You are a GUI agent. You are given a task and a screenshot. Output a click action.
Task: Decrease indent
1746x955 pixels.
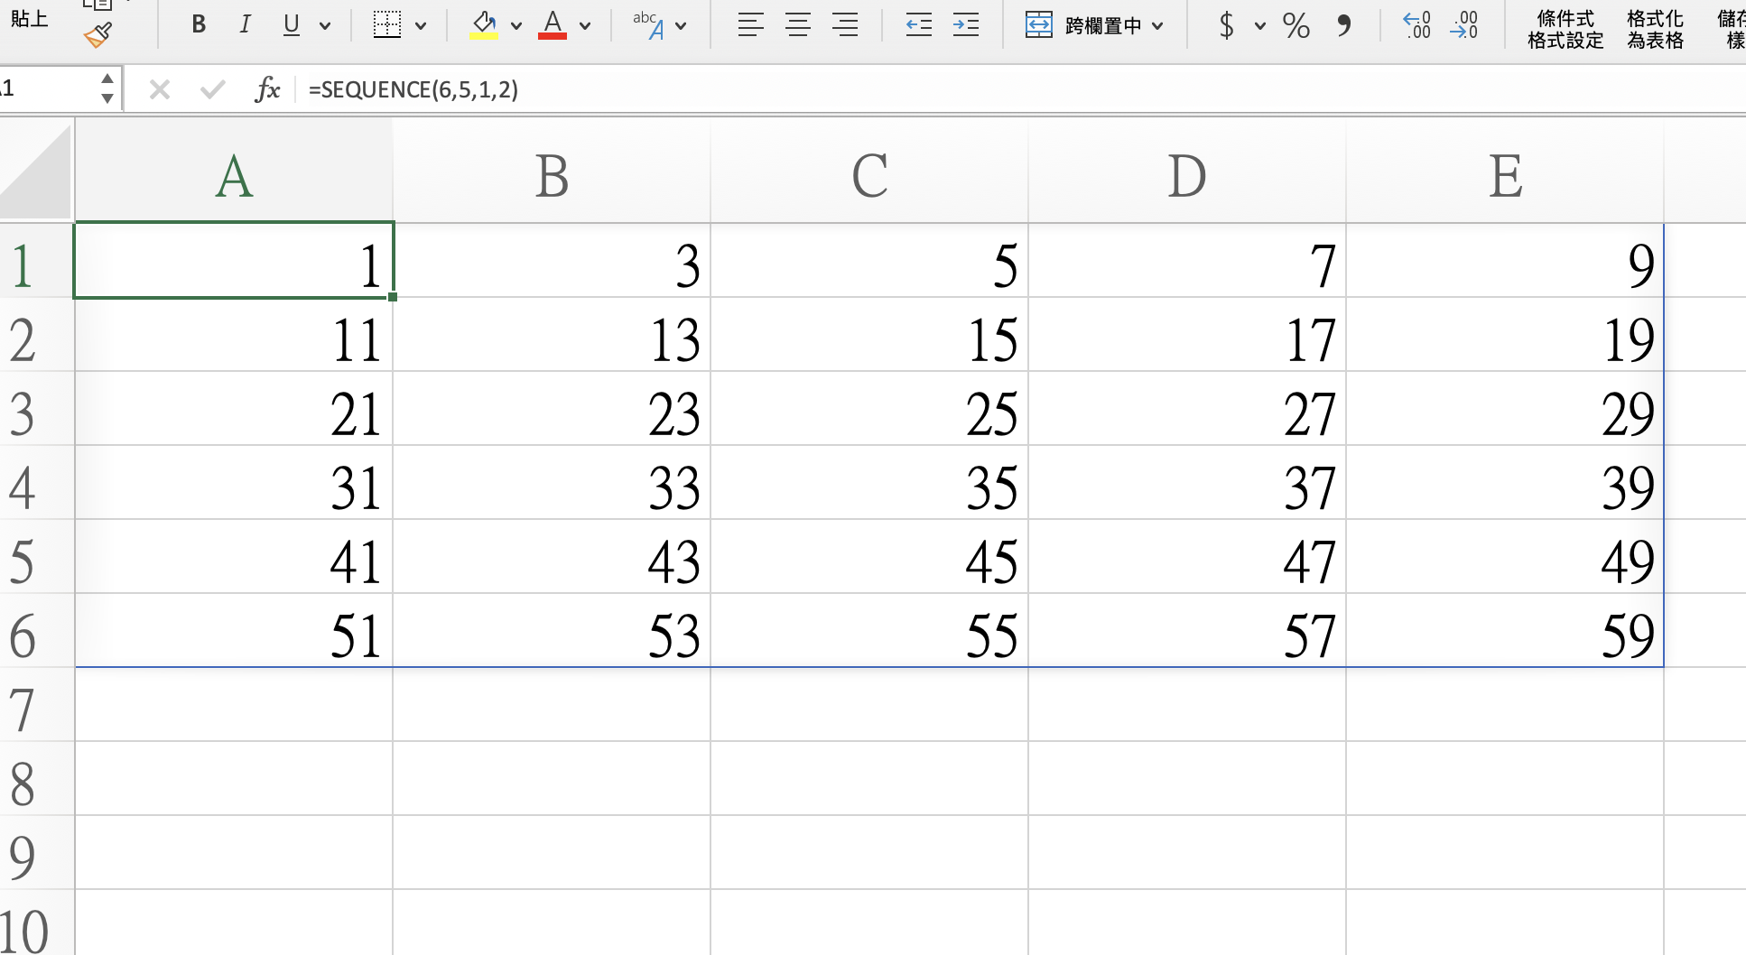click(x=918, y=25)
